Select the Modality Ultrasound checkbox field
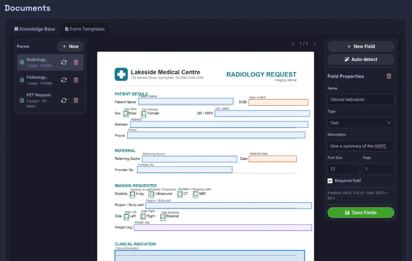 tap(151, 194)
